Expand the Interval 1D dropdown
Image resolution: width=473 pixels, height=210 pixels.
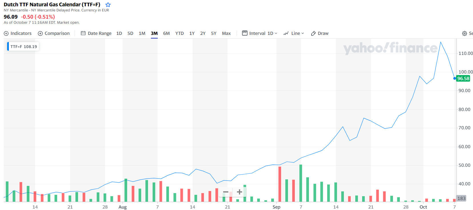pos(260,33)
